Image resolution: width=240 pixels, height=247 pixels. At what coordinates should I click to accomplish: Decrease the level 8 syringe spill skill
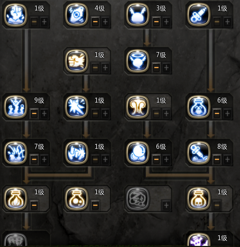tap(217, 159)
